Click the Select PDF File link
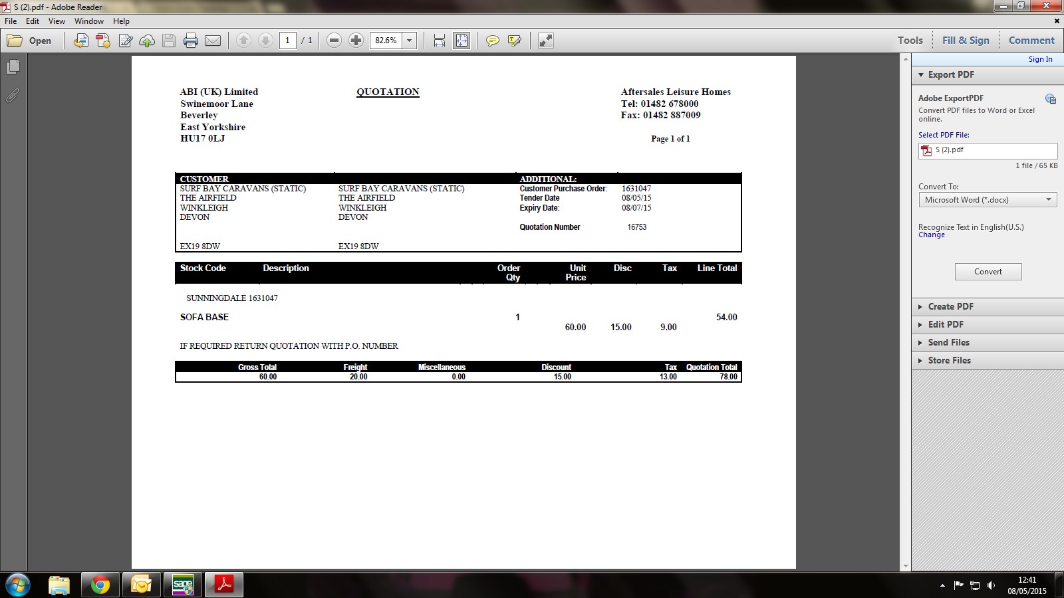The width and height of the screenshot is (1064, 598). click(944, 135)
